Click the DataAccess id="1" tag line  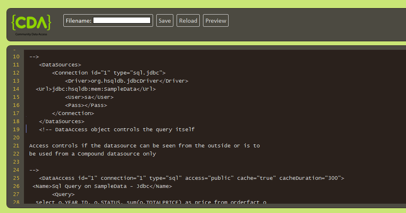(x=192, y=178)
